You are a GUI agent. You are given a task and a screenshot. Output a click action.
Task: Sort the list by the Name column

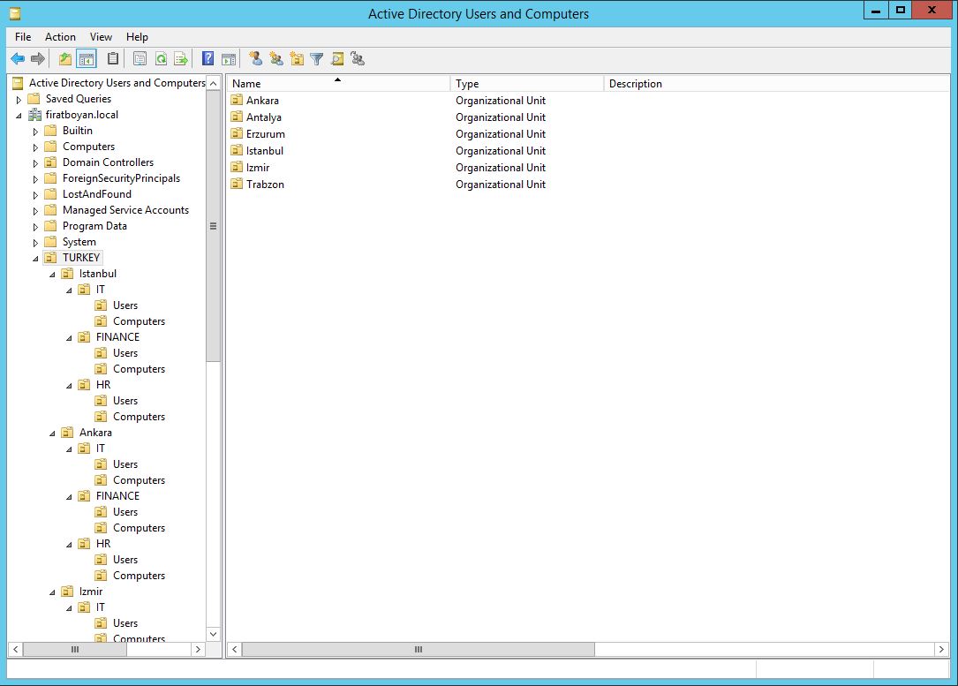click(338, 83)
